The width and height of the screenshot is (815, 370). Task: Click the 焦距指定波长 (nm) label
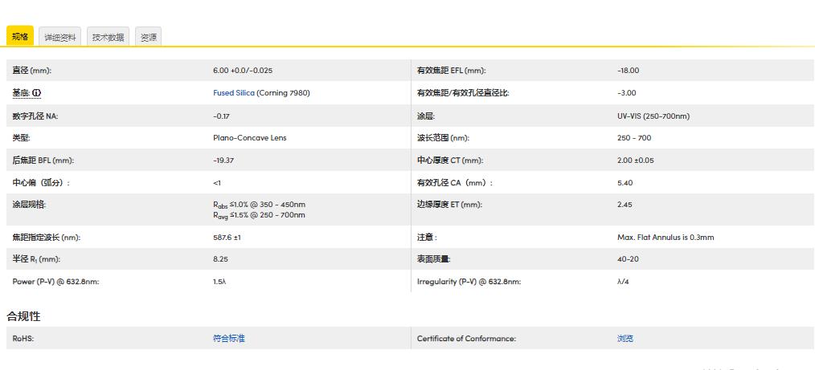(47, 237)
